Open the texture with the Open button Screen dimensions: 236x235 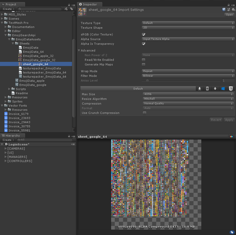(x=229, y=14)
